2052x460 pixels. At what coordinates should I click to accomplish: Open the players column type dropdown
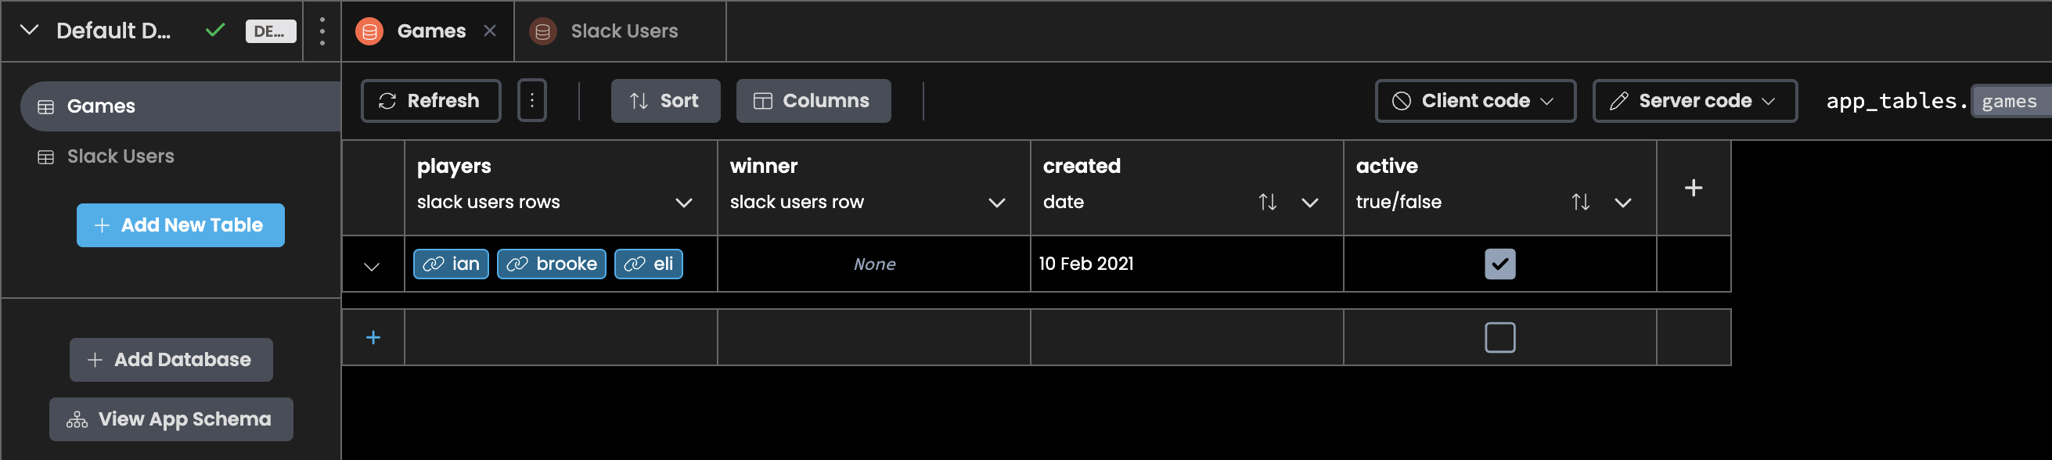coord(683,202)
